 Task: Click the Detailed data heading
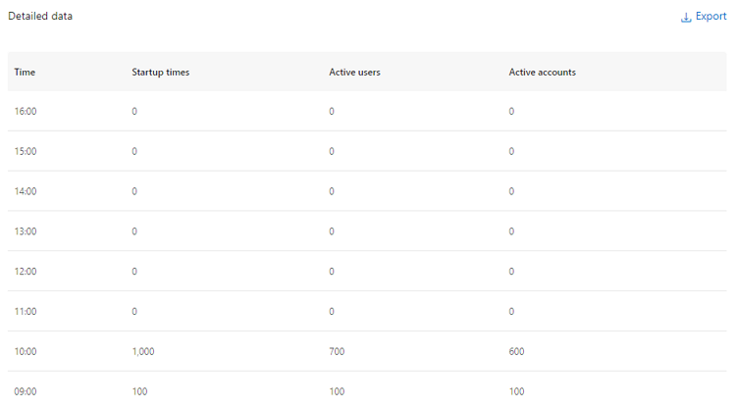[40, 16]
